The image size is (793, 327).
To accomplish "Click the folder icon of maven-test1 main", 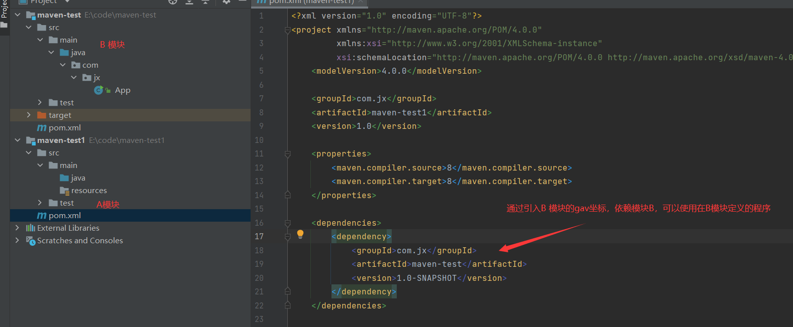I will [53, 166].
